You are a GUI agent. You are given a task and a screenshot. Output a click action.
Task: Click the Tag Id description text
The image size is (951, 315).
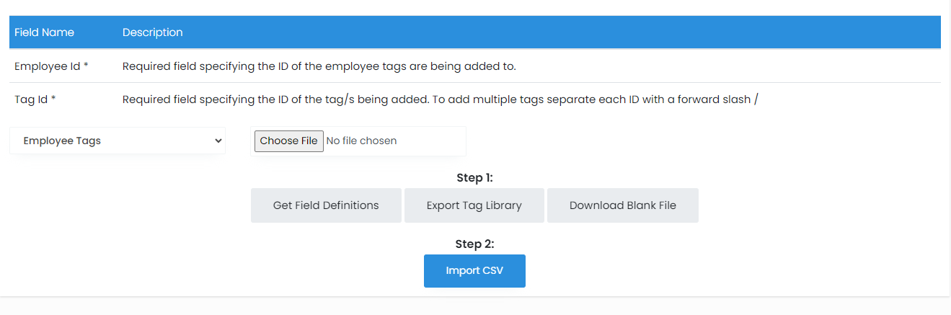pos(440,99)
